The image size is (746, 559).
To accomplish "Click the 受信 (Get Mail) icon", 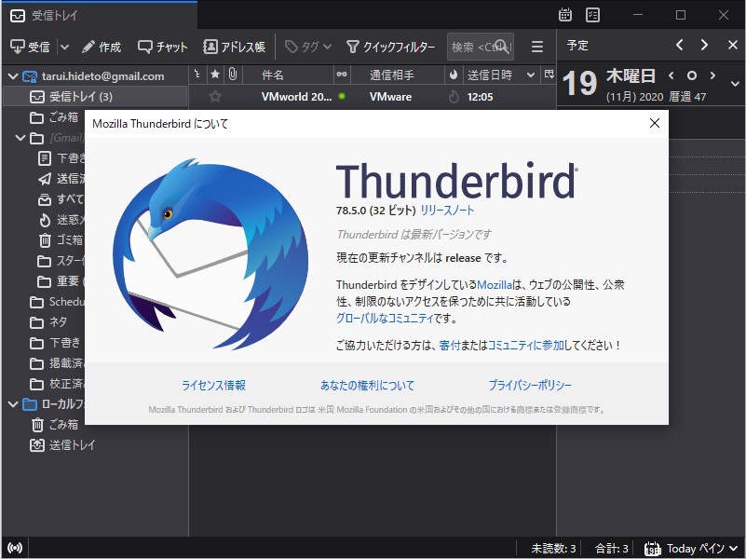I will pyautogui.click(x=28, y=46).
